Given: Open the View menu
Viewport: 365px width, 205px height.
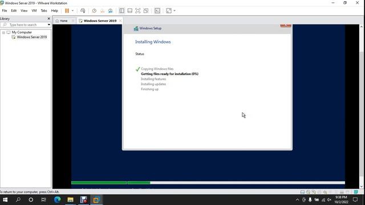Looking at the screenshot, I should click(24, 11).
